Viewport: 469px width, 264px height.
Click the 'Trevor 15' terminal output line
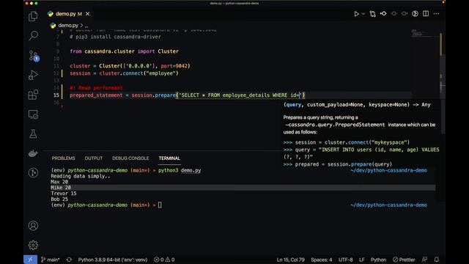(x=64, y=194)
